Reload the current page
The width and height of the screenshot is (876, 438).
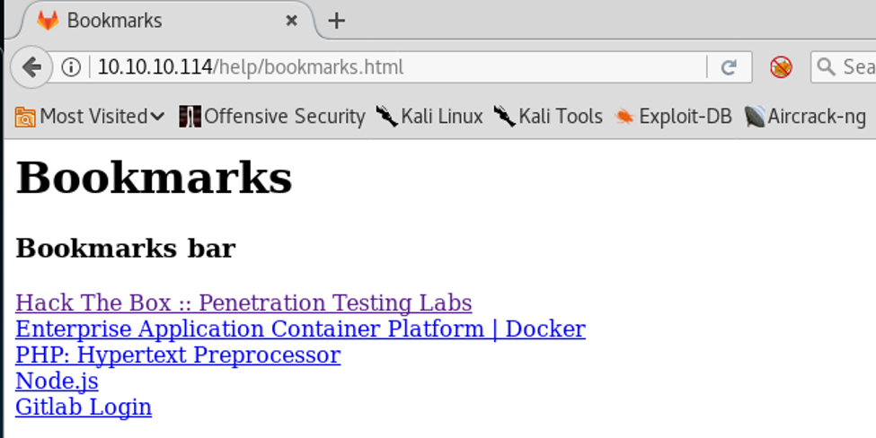[x=730, y=67]
